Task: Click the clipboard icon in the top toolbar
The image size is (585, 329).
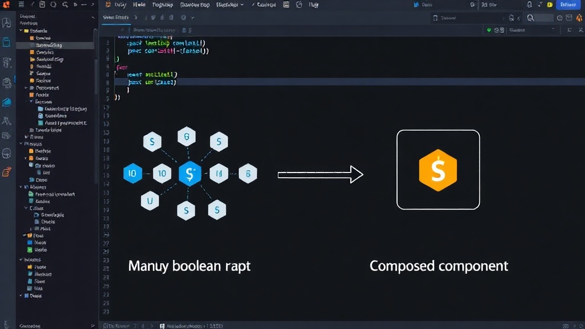Action: (x=42, y=5)
